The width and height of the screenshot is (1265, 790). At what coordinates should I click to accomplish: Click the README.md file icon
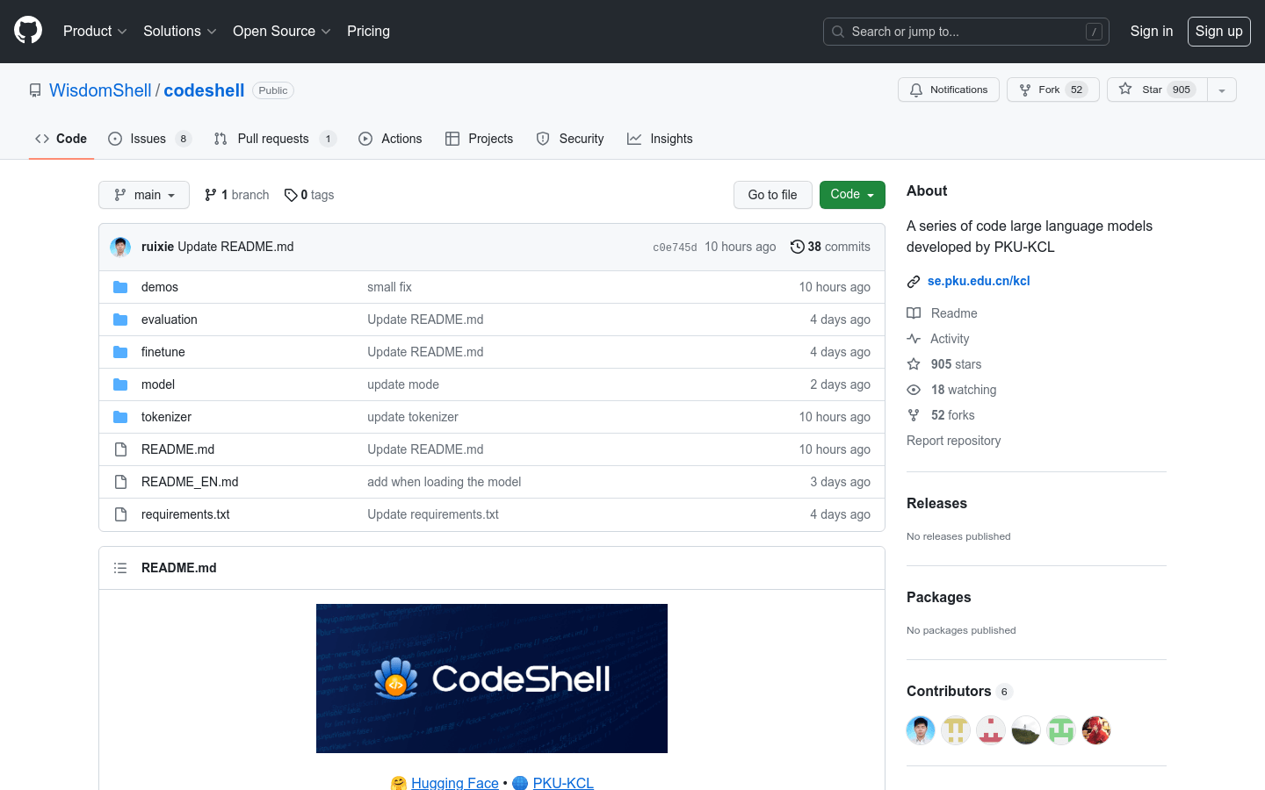coord(120,449)
